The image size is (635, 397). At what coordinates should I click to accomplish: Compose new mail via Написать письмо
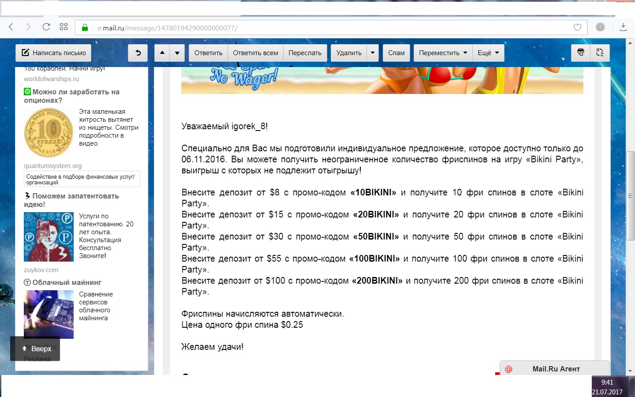(x=53, y=53)
